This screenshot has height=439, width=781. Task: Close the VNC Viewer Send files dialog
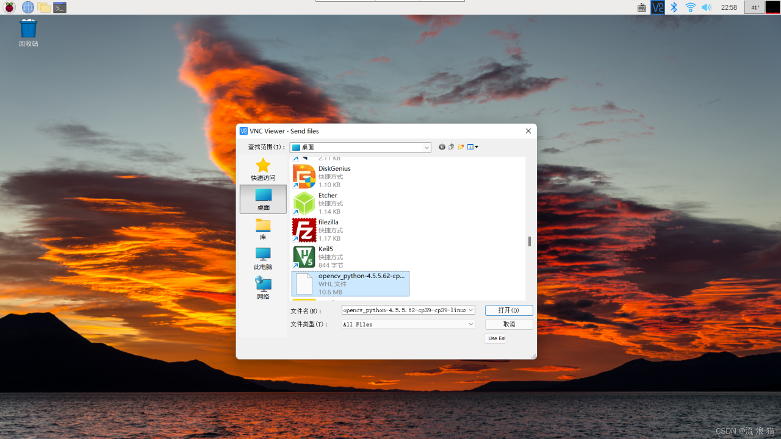(x=528, y=131)
